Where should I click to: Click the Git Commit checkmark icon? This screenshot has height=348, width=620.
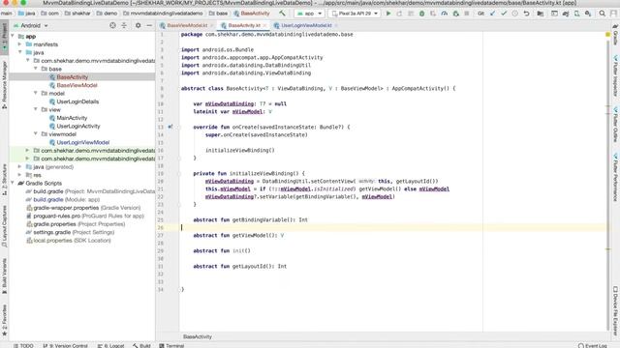504,14
